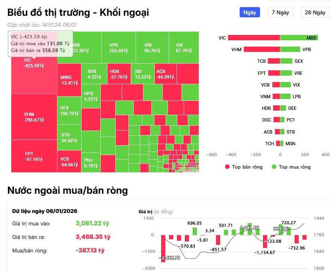This screenshot has height=272, width=331.
Task: Click the SSI 15.23Tỷ treemap tile
Action: point(142,74)
